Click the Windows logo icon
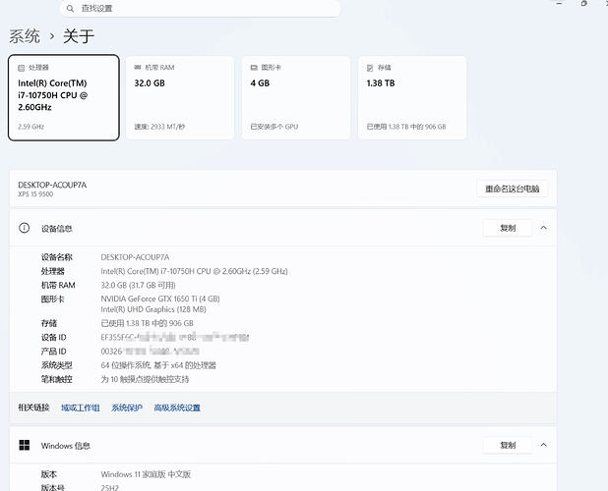 click(25, 446)
